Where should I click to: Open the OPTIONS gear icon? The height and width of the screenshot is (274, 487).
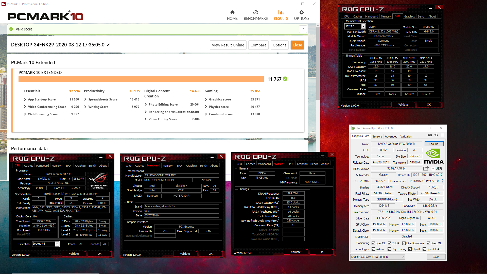301,12
